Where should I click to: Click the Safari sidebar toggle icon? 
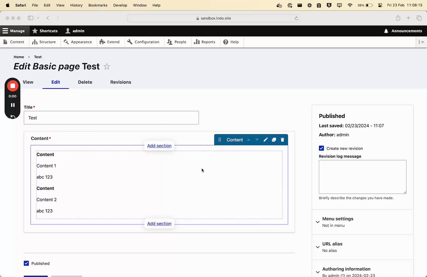(x=30, y=18)
